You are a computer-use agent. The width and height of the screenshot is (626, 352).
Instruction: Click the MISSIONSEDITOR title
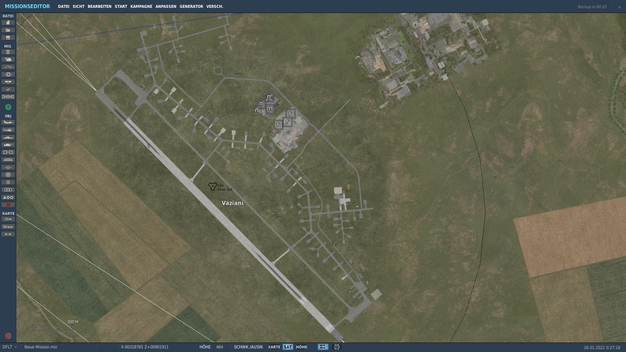coord(27,7)
